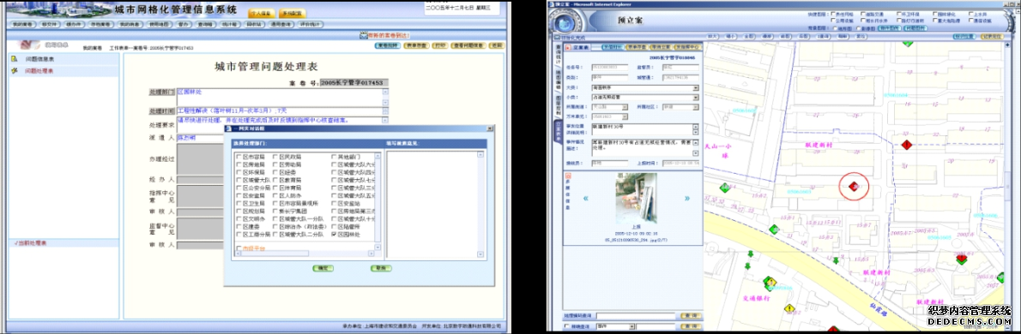The width and height of the screenshot is (1021, 334).
Task: Enable the 园林绿化 layer checkbox
Action: coord(933,14)
